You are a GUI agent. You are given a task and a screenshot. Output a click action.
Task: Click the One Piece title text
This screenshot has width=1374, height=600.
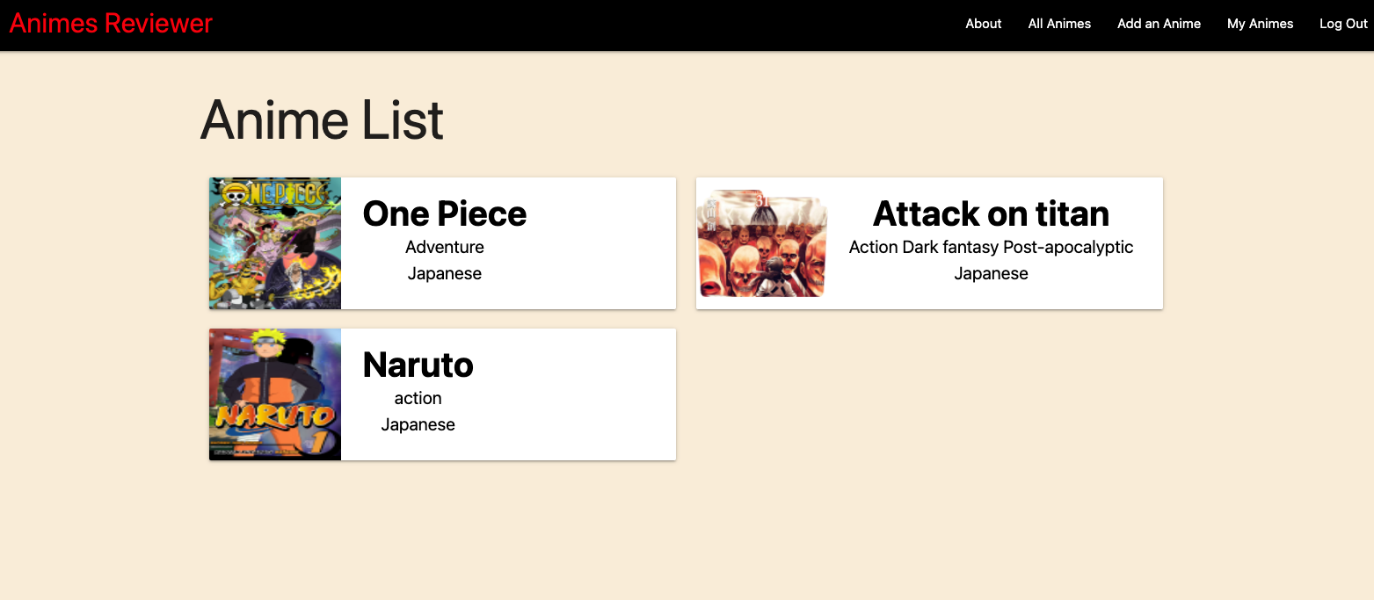click(444, 213)
